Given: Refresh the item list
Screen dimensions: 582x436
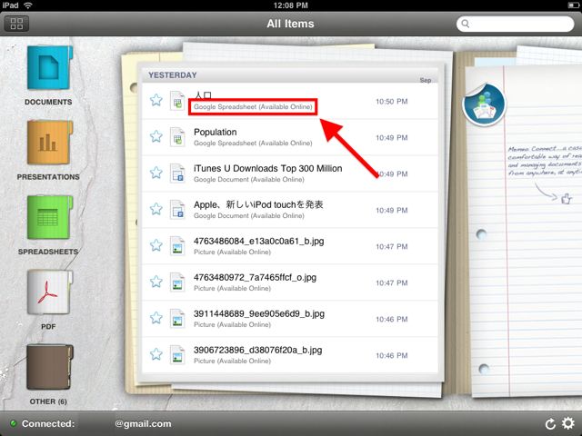Looking at the screenshot, I should coord(550,424).
